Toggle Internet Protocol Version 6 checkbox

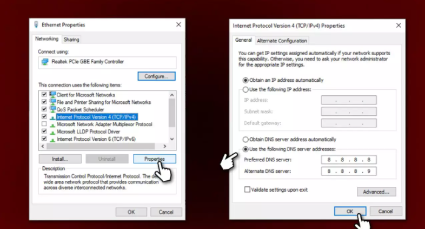[x=44, y=139]
